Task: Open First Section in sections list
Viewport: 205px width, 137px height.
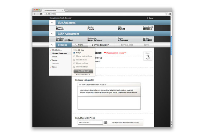Action: pos(57,50)
